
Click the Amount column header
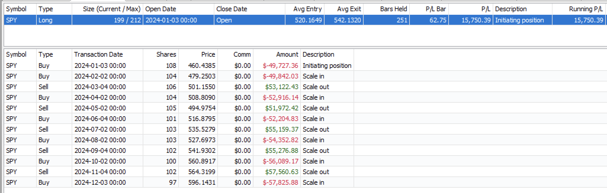(287, 54)
